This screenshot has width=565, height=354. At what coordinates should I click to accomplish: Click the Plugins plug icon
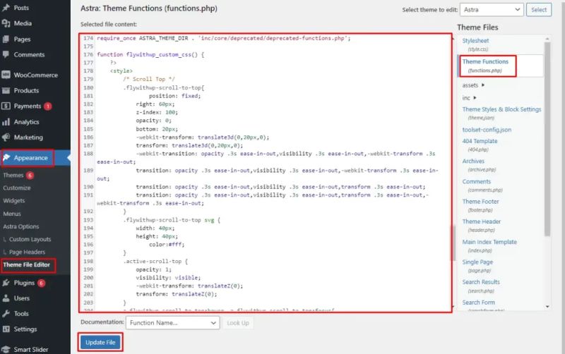tap(6, 283)
